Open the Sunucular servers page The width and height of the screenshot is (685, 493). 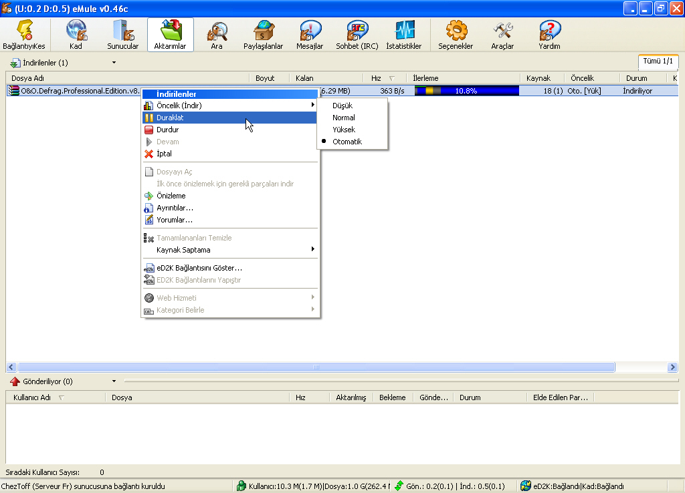click(x=123, y=31)
